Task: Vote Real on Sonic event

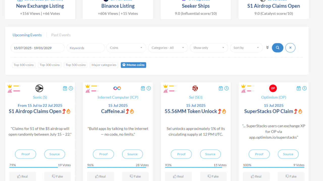Action: tap(23, 176)
